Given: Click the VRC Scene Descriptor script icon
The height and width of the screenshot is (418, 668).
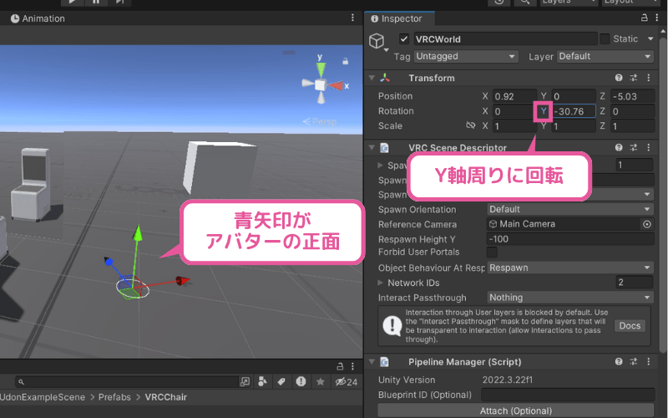Looking at the screenshot, I should [x=384, y=148].
